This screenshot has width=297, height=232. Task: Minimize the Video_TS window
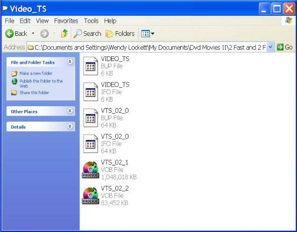click(264, 8)
